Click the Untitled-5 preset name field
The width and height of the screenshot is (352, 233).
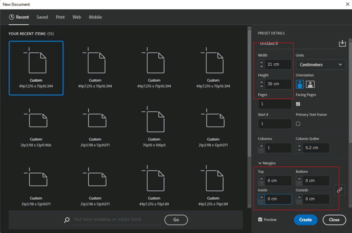point(297,43)
